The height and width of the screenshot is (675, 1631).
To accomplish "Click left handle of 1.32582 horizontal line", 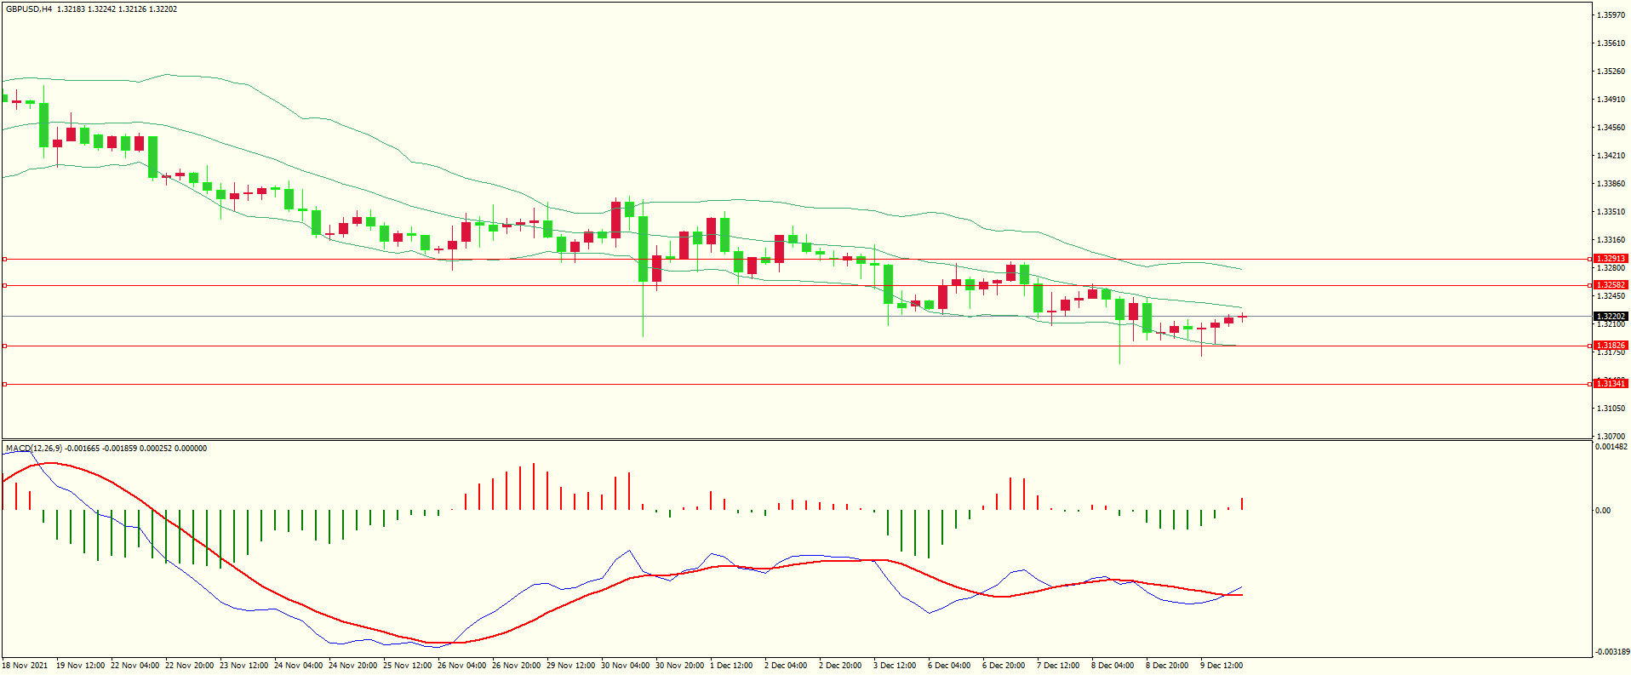I will pyautogui.click(x=4, y=285).
